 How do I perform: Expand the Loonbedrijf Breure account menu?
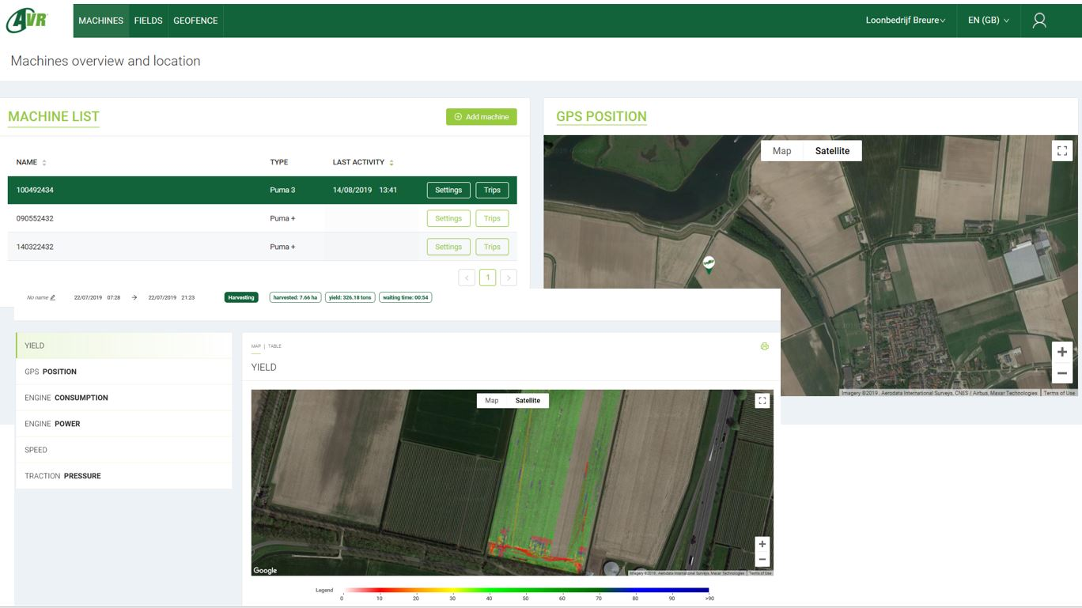pos(904,21)
